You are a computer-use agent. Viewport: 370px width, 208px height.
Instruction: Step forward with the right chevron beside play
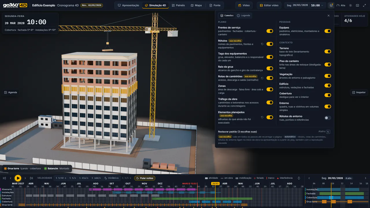point(25,178)
